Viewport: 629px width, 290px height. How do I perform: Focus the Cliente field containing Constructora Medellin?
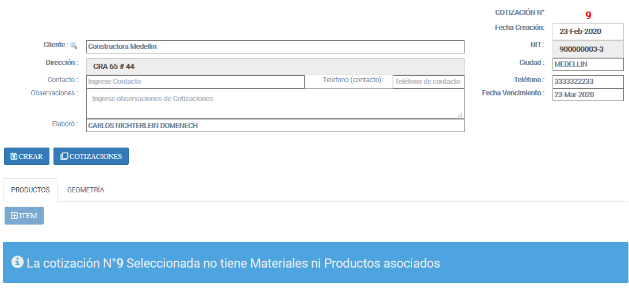pyautogui.click(x=275, y=47)
